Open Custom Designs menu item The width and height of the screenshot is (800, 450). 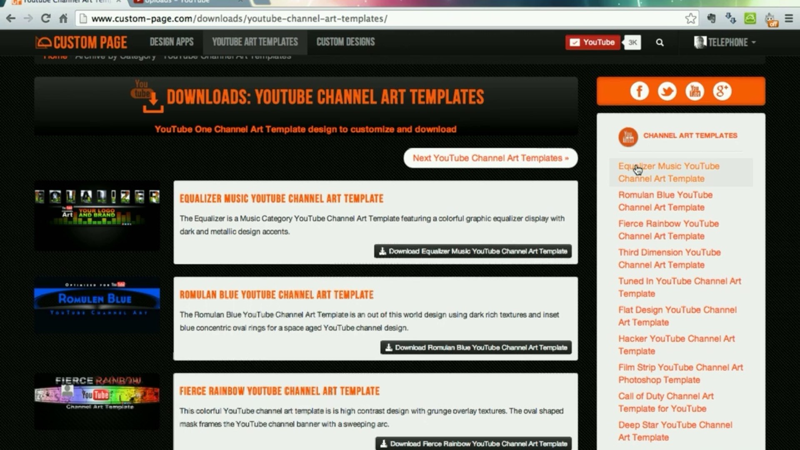(x=345, y=42)
